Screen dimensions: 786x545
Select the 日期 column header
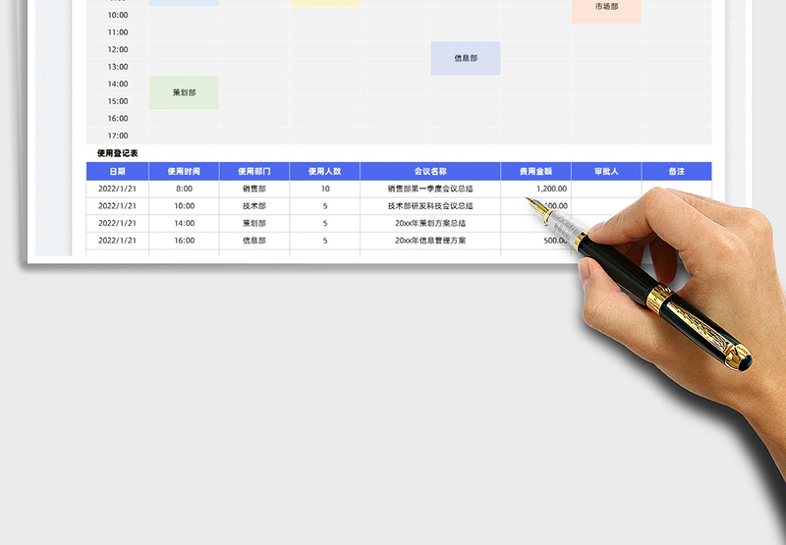118,171
